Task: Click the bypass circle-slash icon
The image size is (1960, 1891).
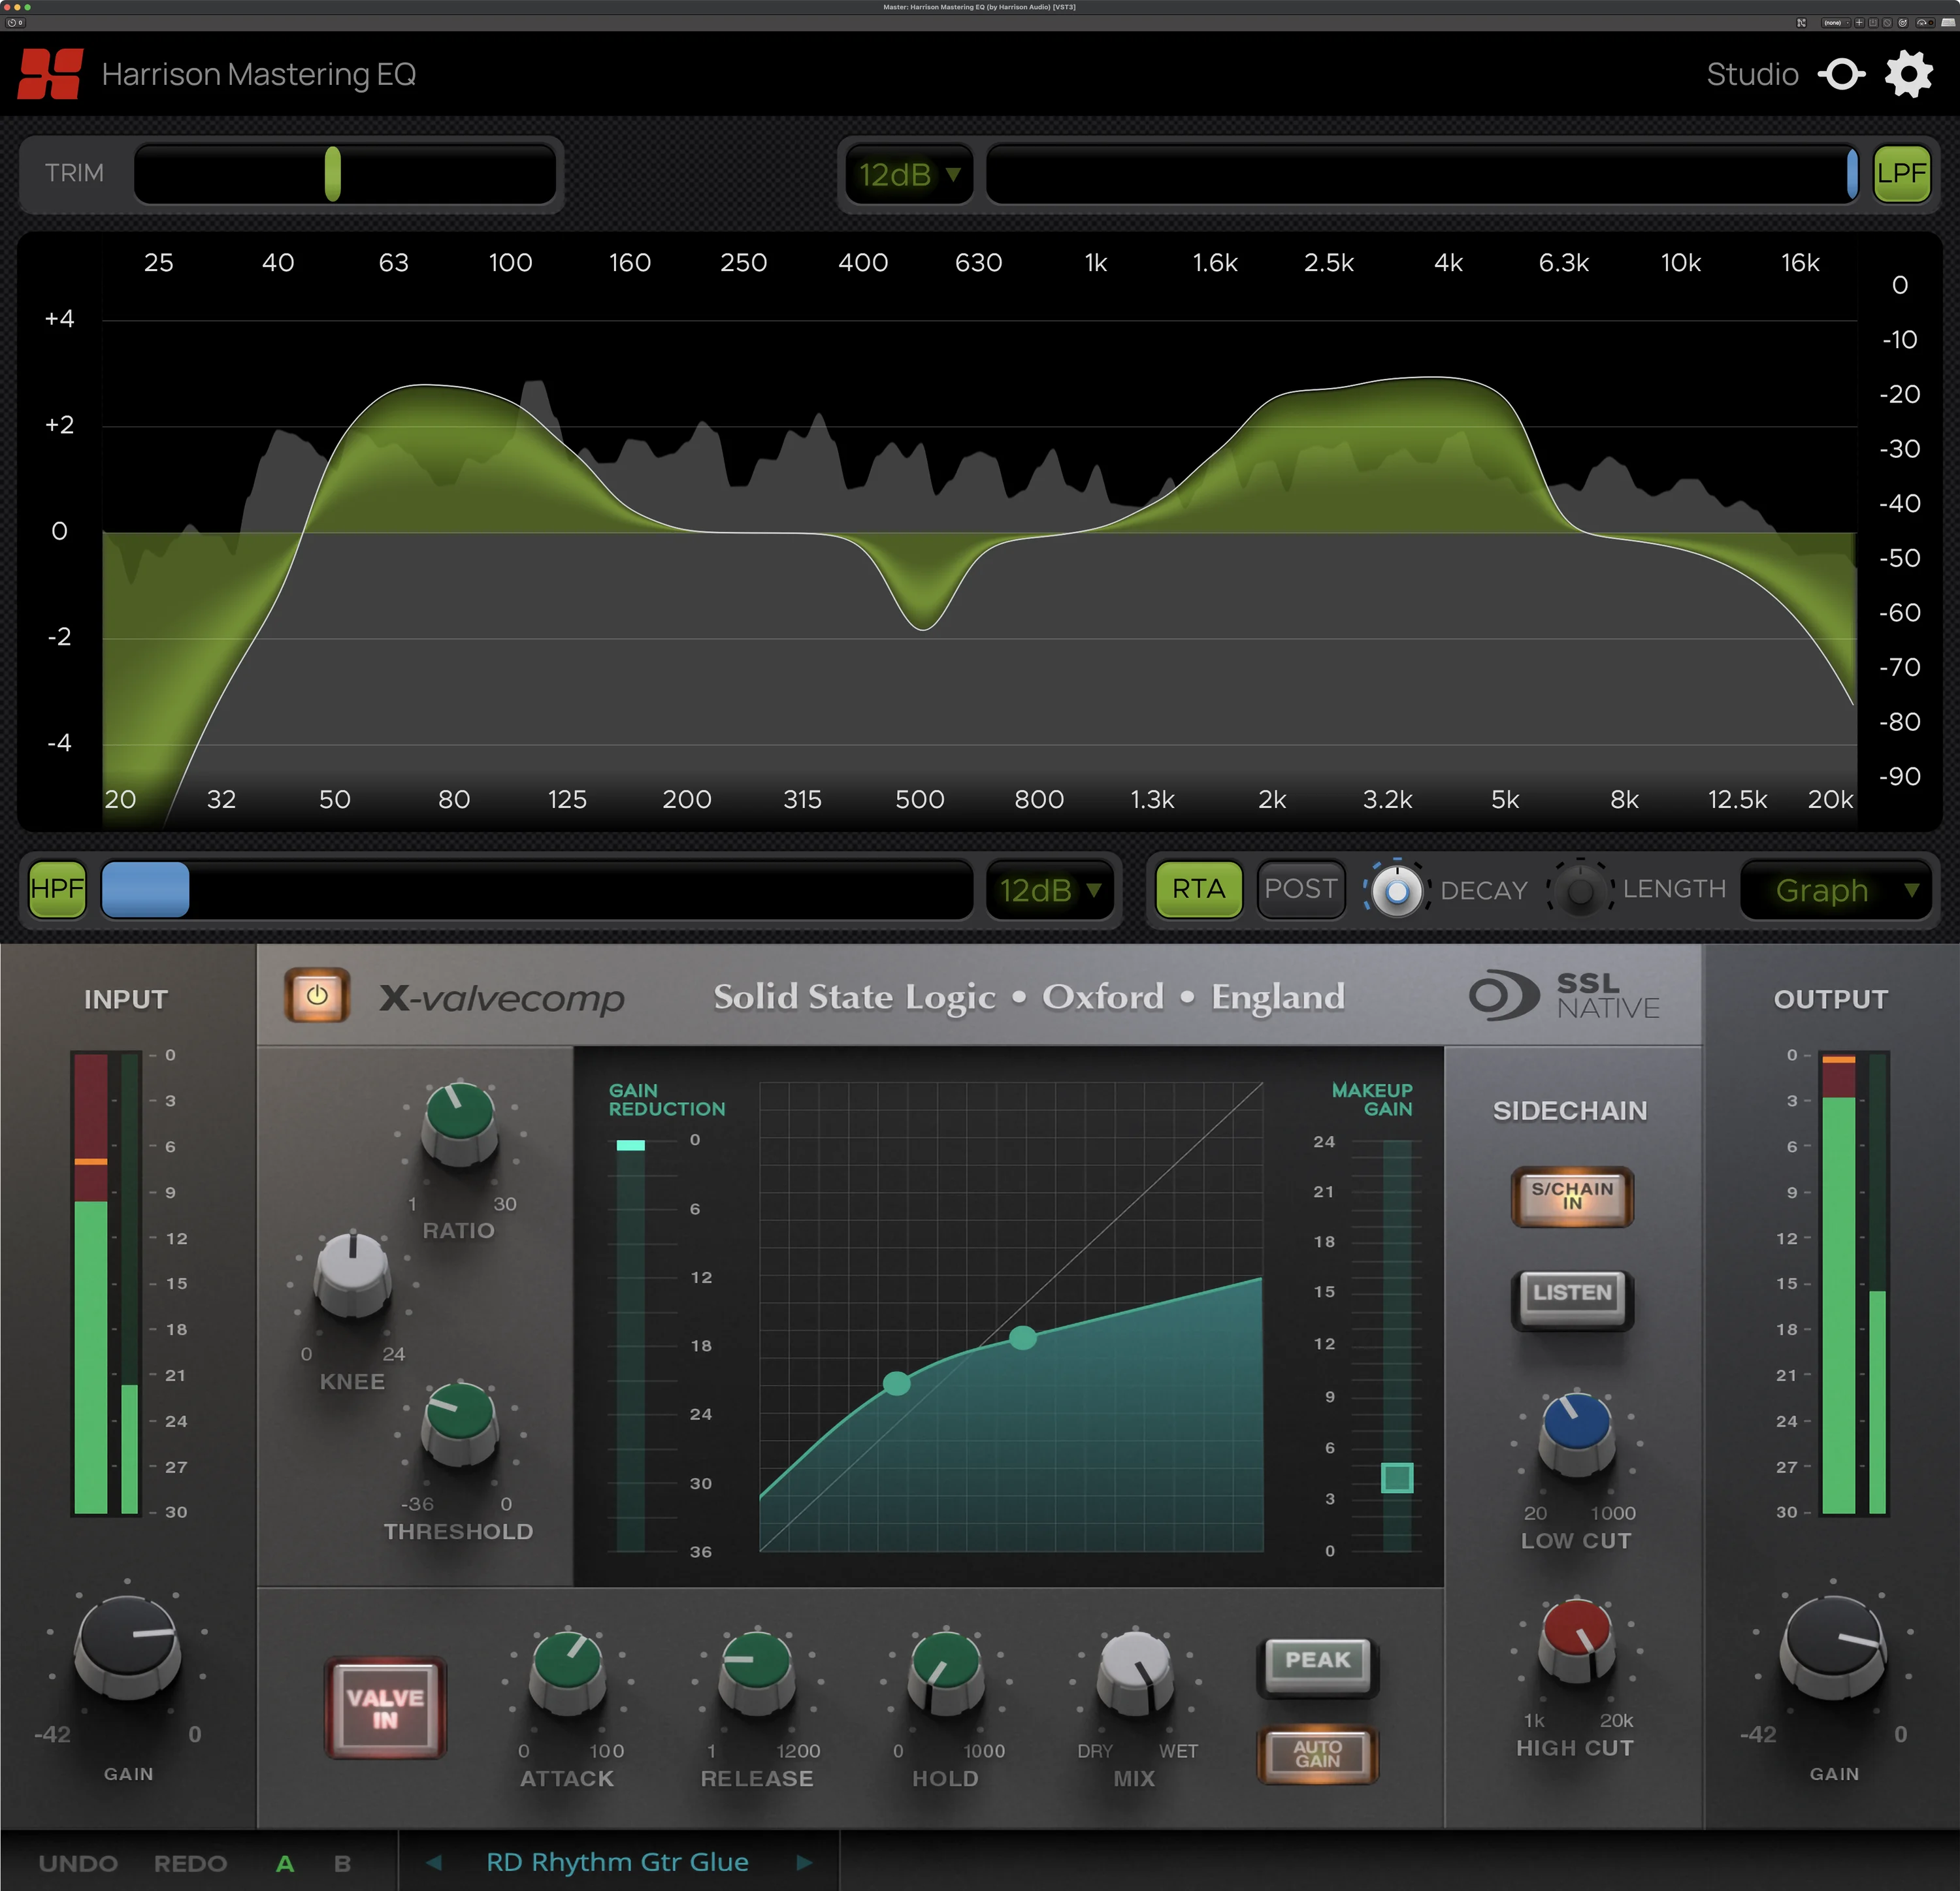Action: (1887, 23)
